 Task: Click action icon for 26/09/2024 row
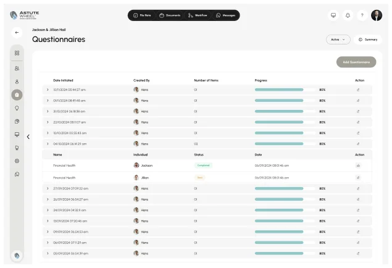(358, 199)
